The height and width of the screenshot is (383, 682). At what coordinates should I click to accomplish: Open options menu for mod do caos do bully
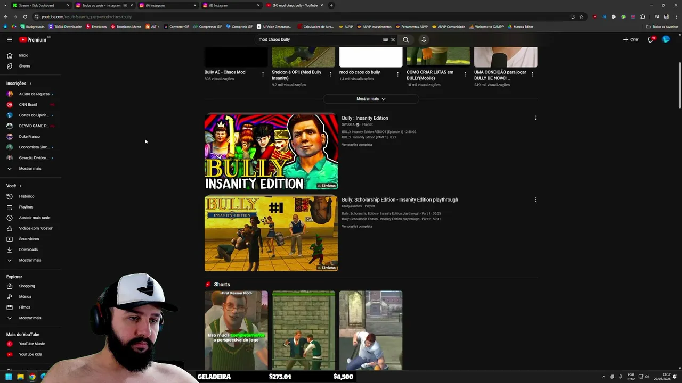(x=397, y=74)
